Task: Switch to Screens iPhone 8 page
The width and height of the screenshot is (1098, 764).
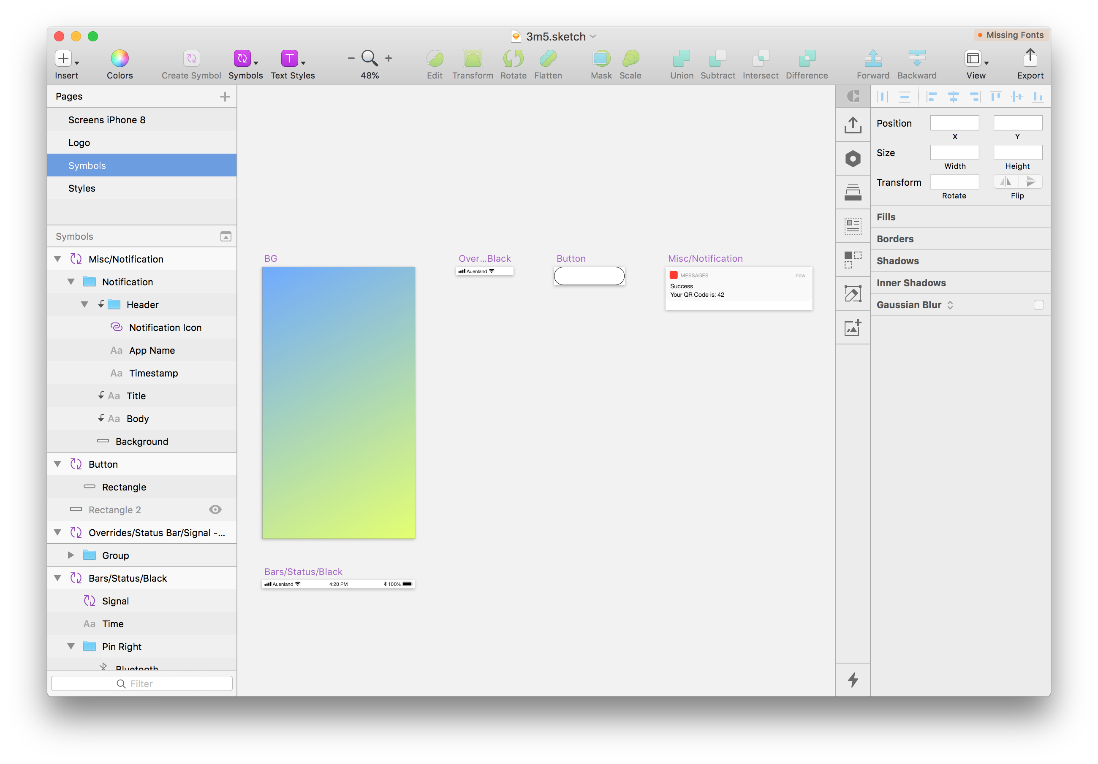Action: 107,120
